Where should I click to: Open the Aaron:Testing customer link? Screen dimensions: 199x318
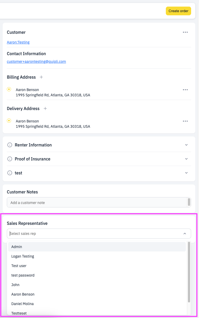(18, 42)
